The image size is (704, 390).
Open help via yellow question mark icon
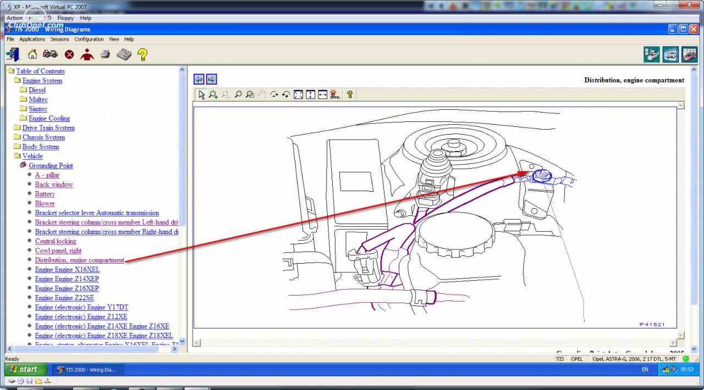pos(142,54)
